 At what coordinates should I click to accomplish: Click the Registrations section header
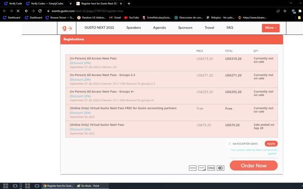click(x=171, y=40)
